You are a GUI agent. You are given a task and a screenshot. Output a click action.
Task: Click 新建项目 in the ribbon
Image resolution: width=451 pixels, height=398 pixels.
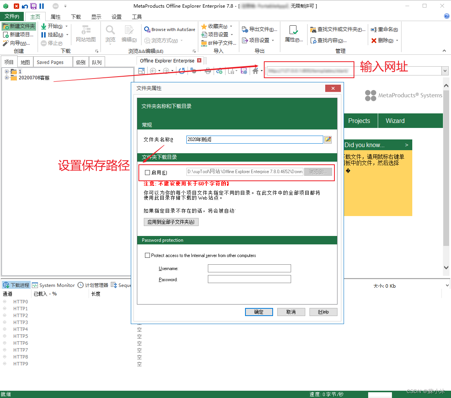pyautogui.click(x=18, y=34)
